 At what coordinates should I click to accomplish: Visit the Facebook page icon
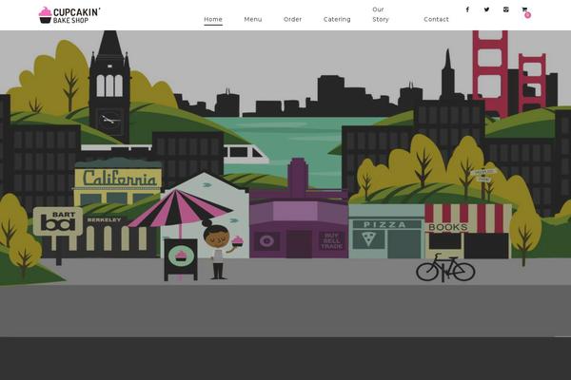[467, 9]
